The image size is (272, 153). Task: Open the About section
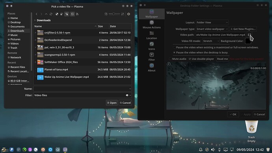click(x=152, y=68)
